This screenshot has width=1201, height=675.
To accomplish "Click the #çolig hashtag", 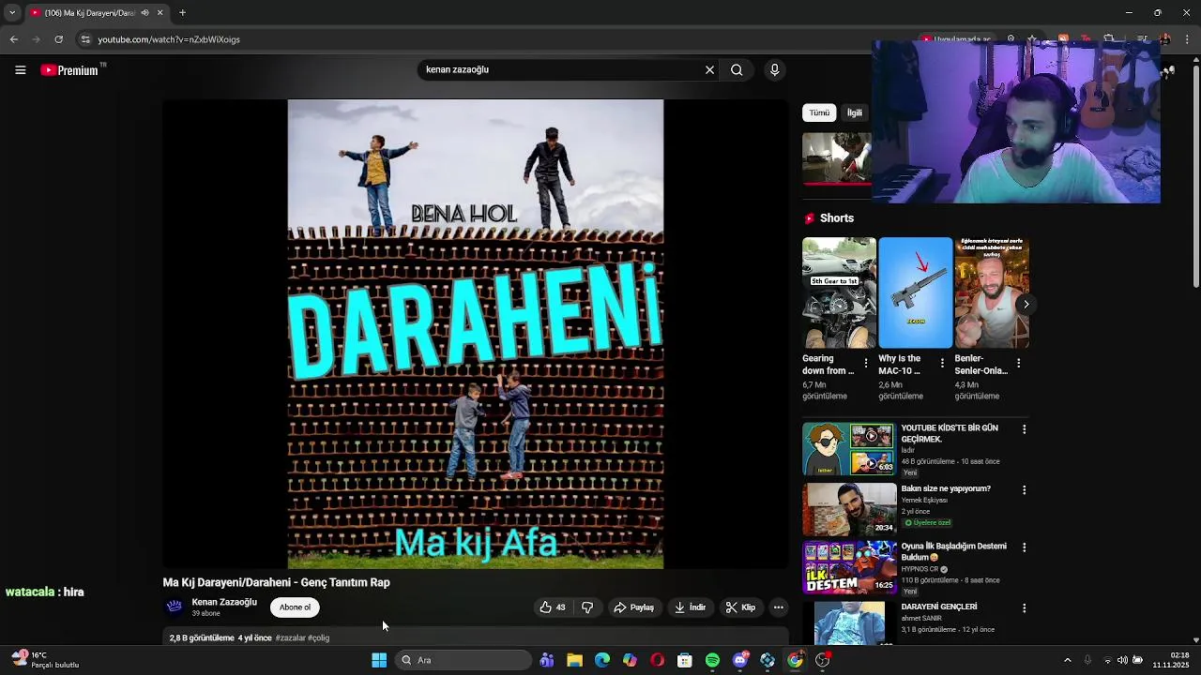I will point(319,638).
